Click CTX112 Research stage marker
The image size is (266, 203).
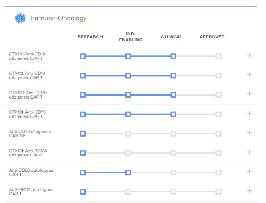(x=83, y=76)
